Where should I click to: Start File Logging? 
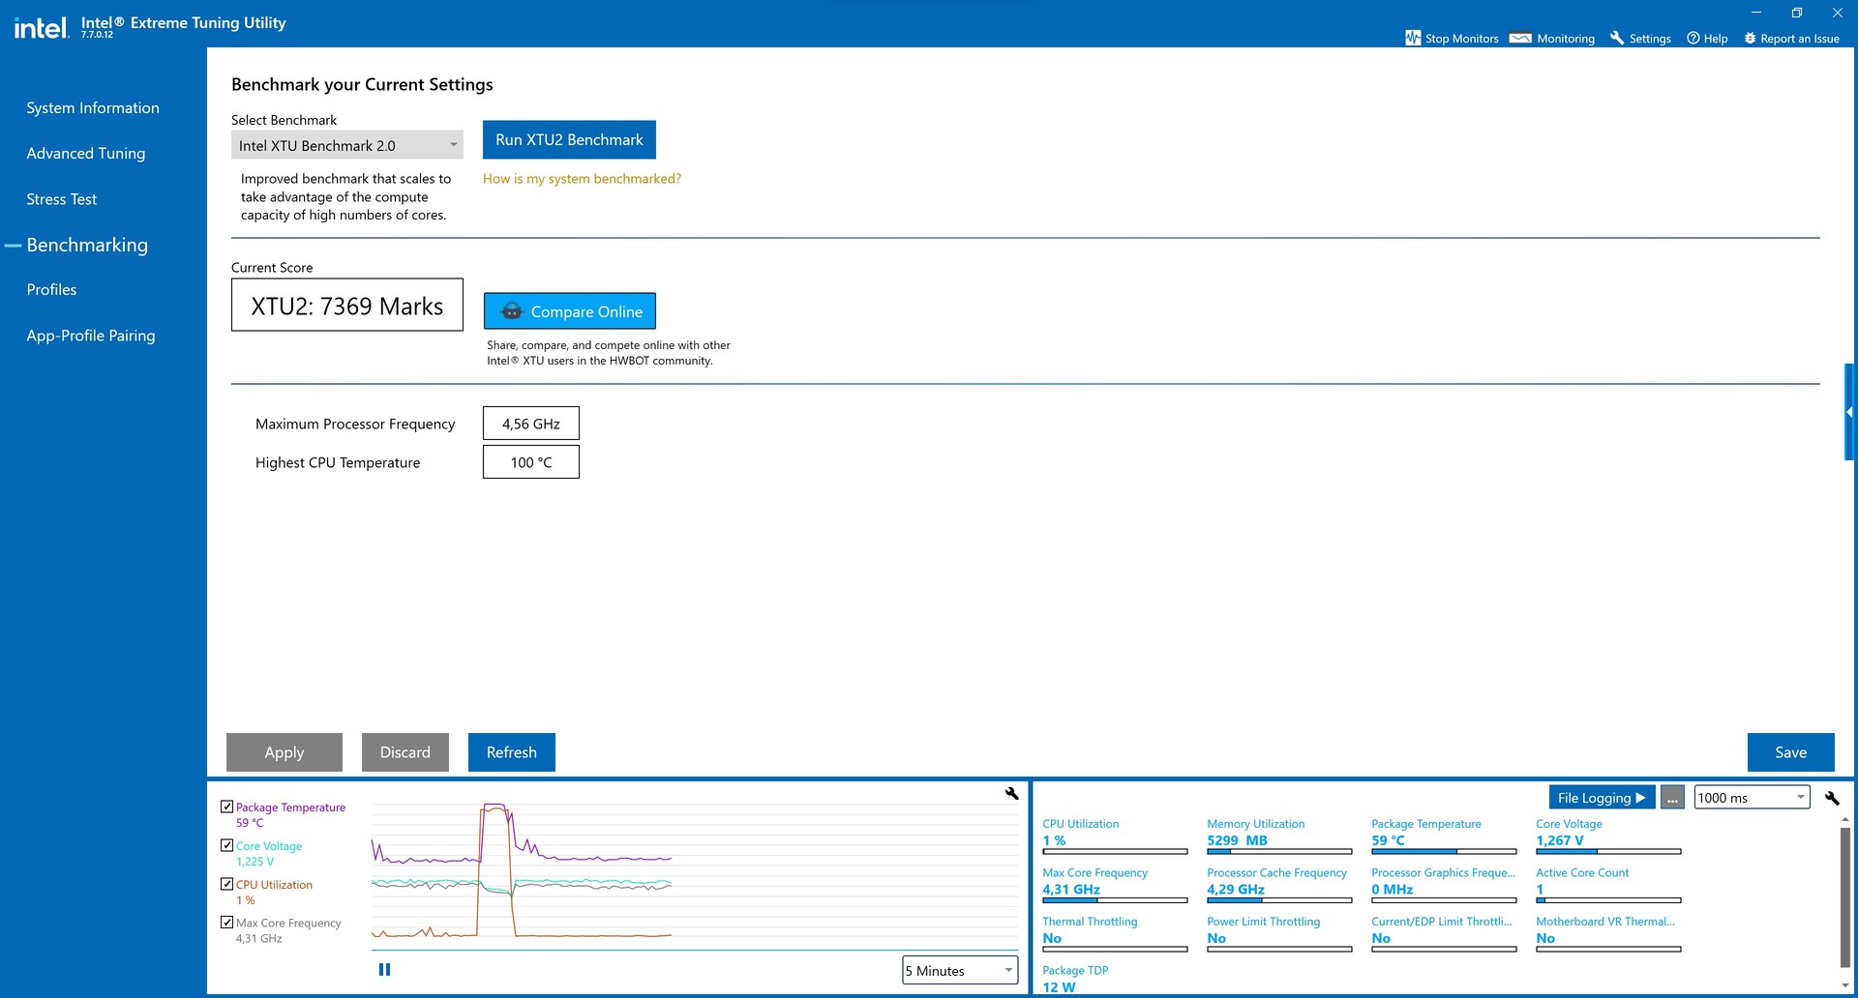[1602, 797]
